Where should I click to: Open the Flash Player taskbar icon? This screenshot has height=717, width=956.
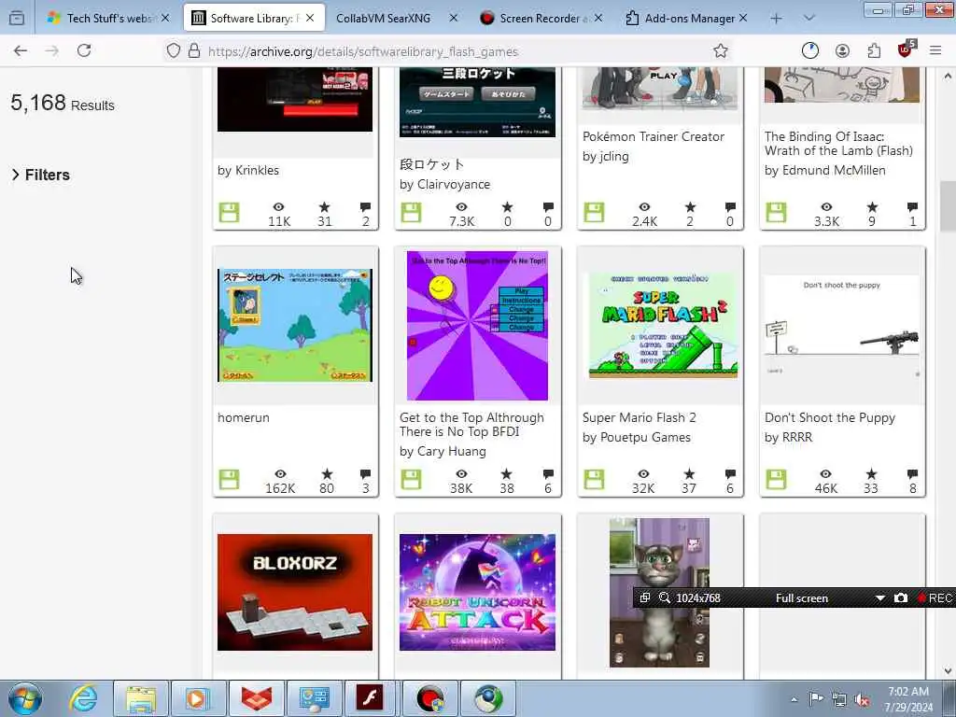pyautogui.click(x=370, y=698)
